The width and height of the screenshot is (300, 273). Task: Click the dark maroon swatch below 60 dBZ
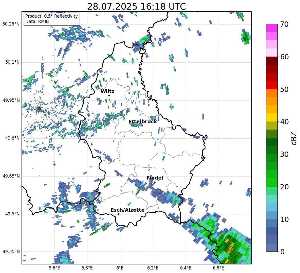tap(272, 61)
